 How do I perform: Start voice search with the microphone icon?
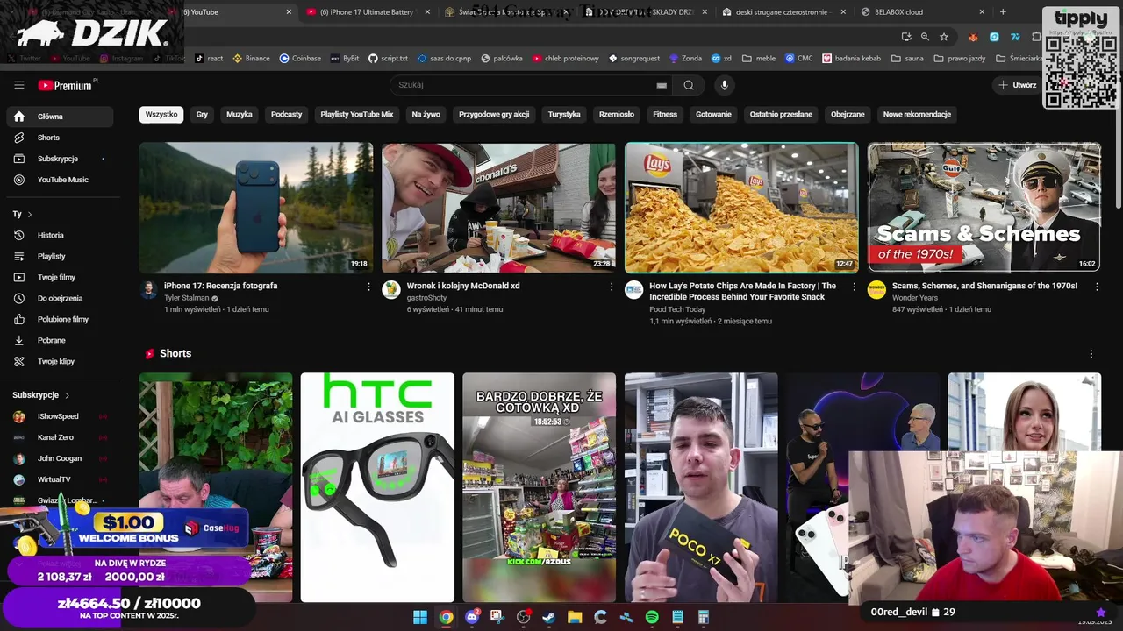[x=724, y=85]
